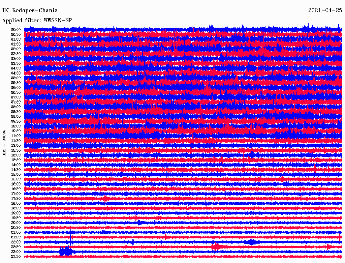
Task: Click the date label 2021-04-25
Action: click(325, 10)
